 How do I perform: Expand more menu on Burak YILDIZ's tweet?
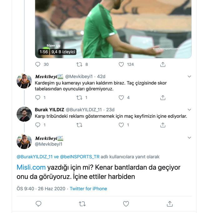pos(189,109)
